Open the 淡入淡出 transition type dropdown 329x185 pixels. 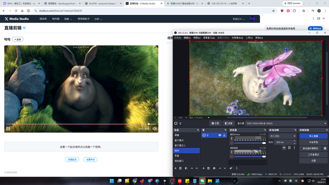click(x=283, y=136)
